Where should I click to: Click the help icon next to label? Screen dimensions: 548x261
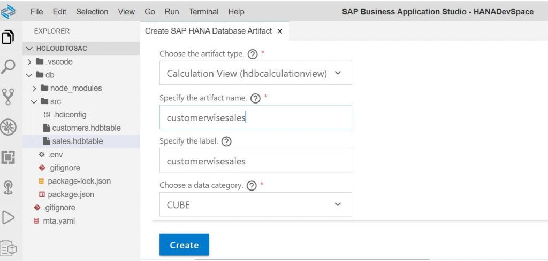(x=226, y=141)
